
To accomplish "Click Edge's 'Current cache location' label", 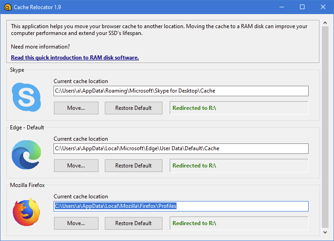I will 81,139.
